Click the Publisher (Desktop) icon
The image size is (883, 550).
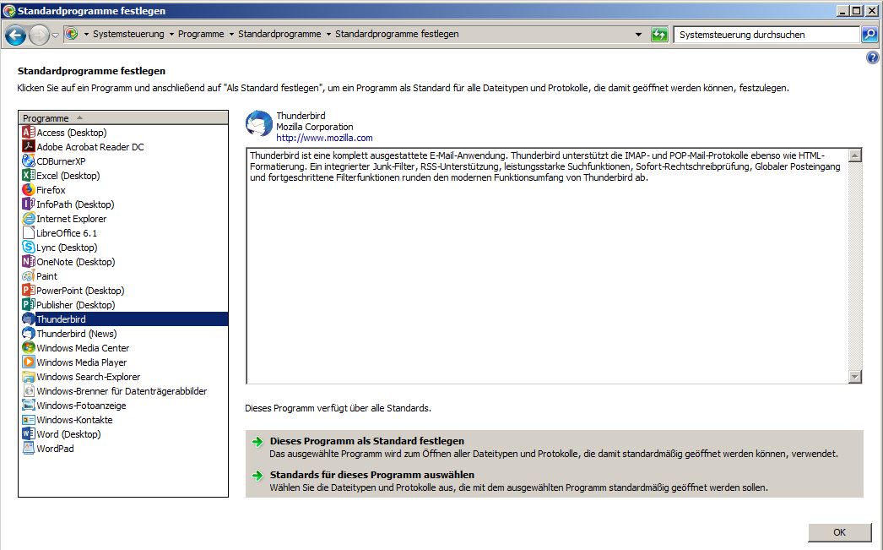(28, 305)
